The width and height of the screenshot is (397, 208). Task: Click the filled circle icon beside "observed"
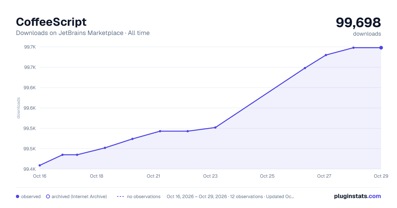pyautogui.click(x=18, y=196)
